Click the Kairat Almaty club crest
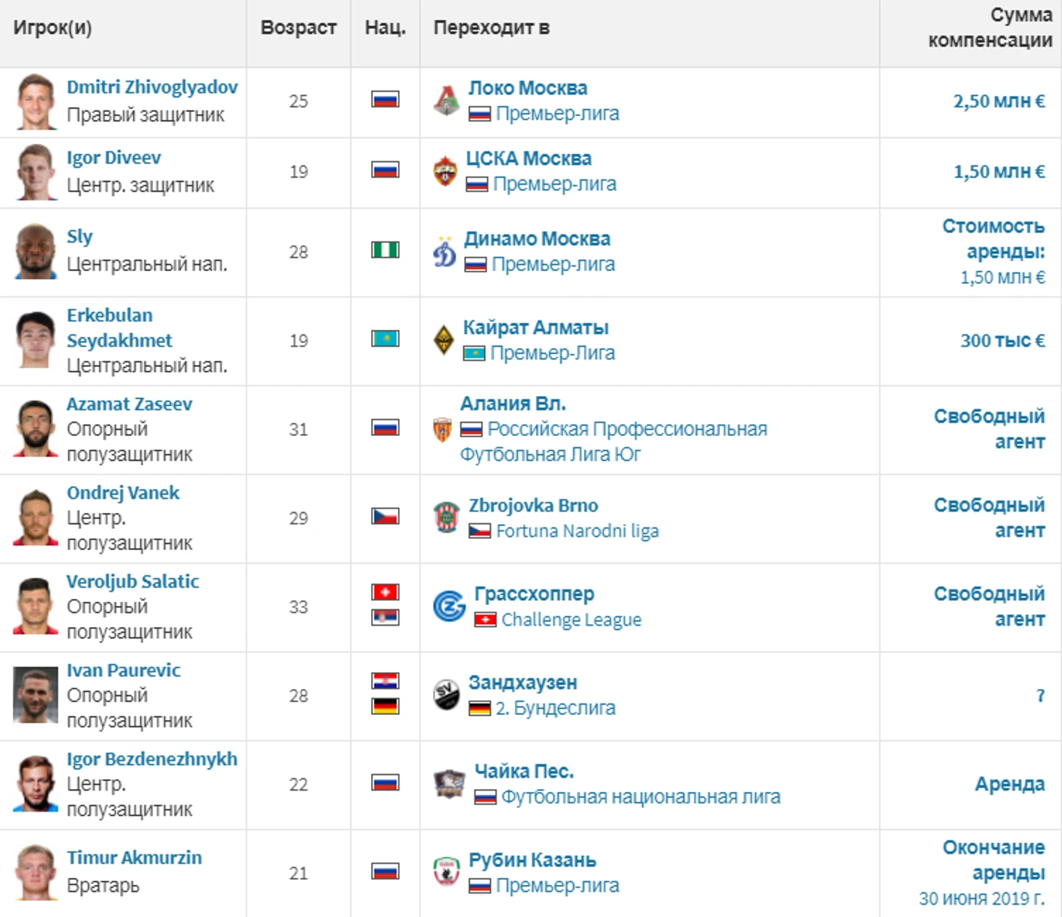The height and width of the screenshot is (917, 1062). click(x=444, y=340)
